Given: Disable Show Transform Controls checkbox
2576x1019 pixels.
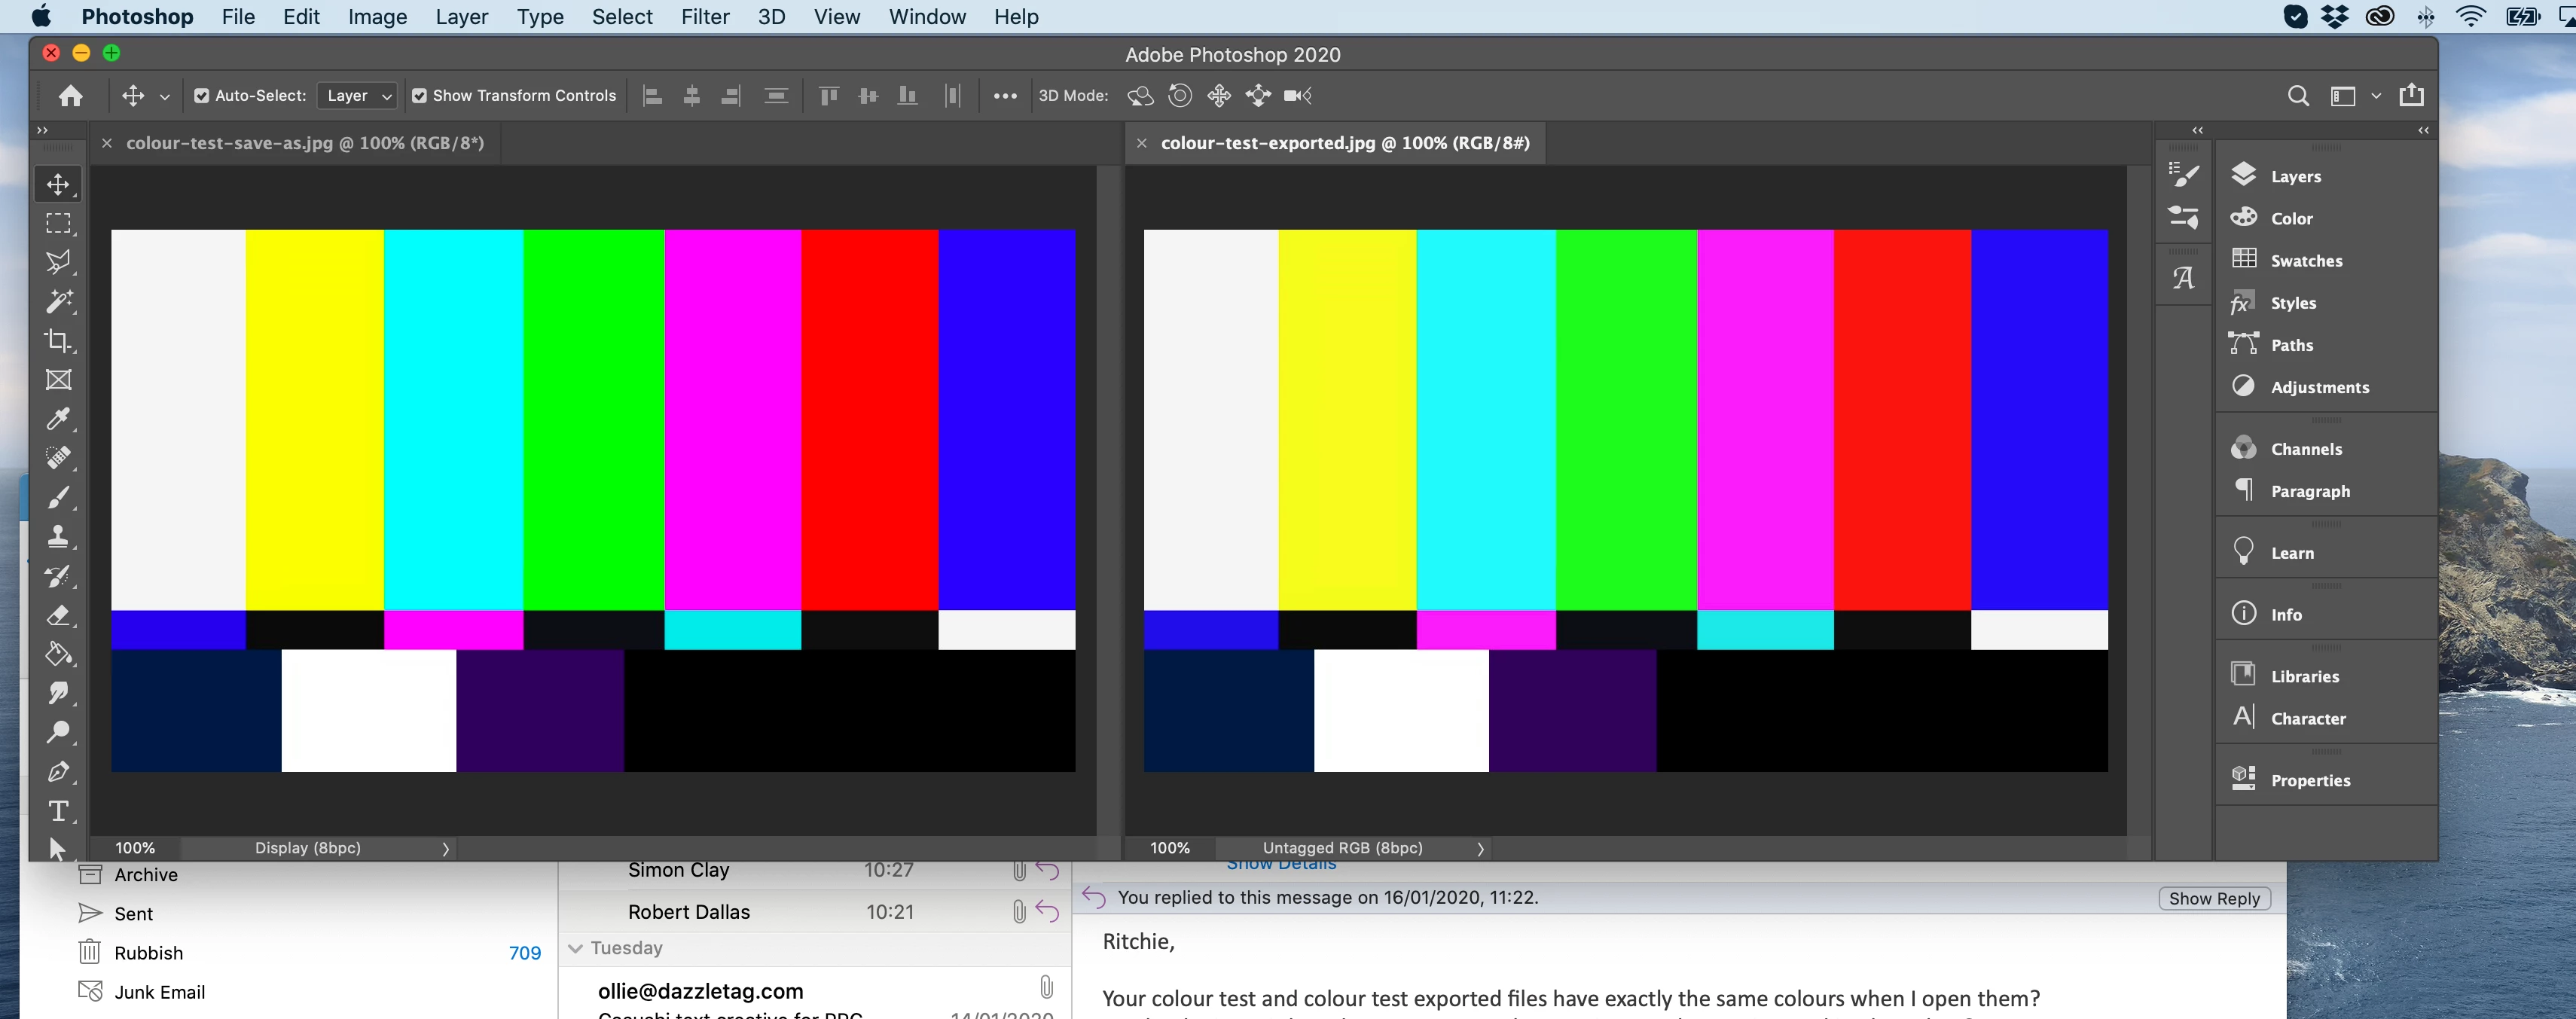Looking at the screenshot, I should point(420,96).
